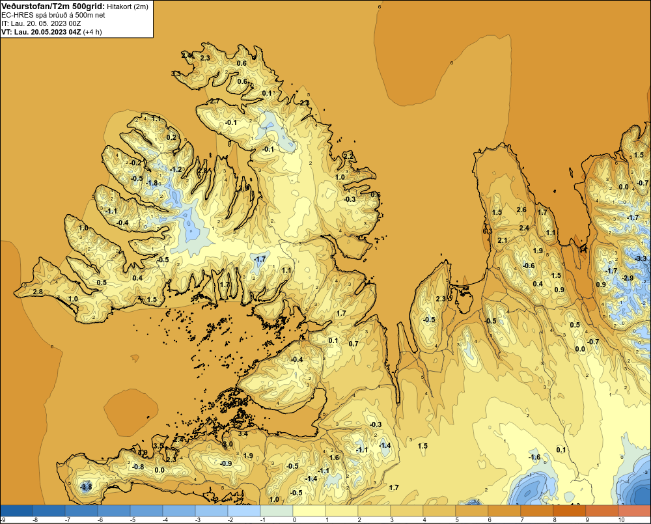
Task: Select the legend swatch between -9 and -8
Action: pyautogui.click(x=16, y=510)
